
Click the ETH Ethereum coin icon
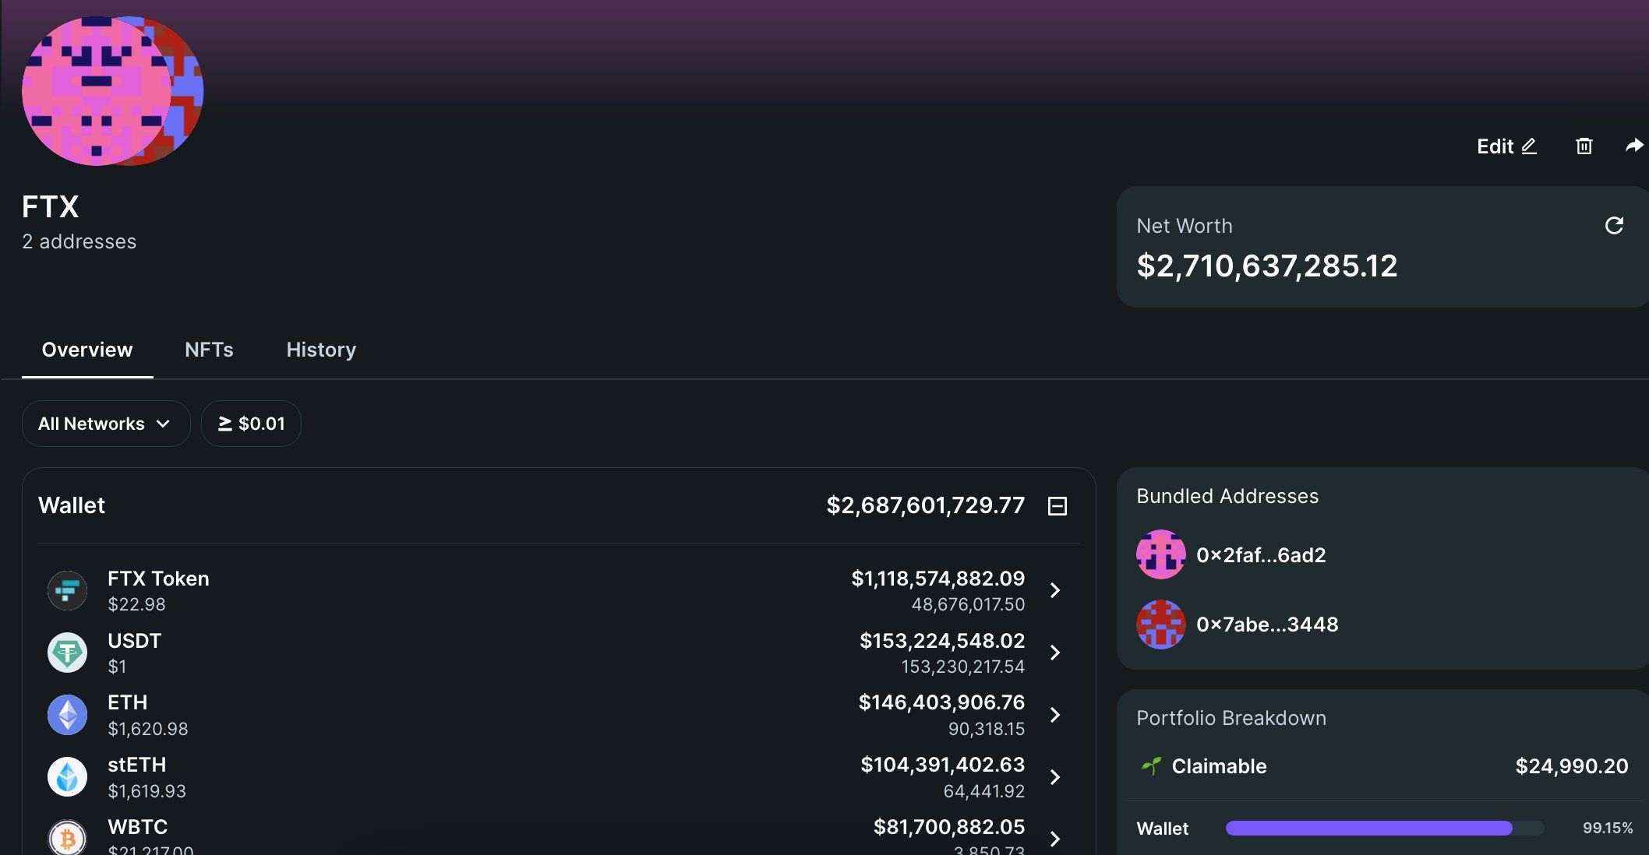pos(68,715)
